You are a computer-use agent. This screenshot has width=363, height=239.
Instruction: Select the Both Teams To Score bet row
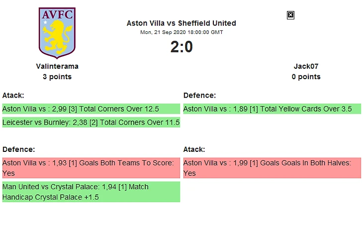pyautogui.click(x=91, y=168)
